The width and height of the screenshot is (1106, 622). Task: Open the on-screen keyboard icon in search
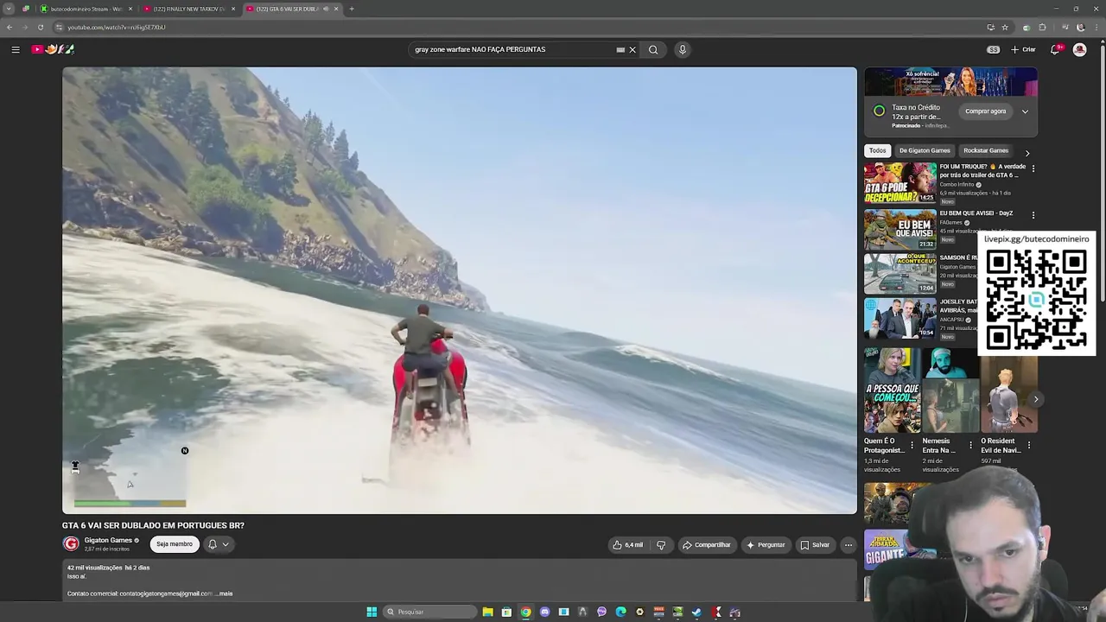coord(620,49)
